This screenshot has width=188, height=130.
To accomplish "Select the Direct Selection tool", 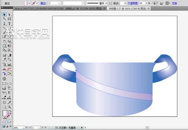I will coord(9,15).
